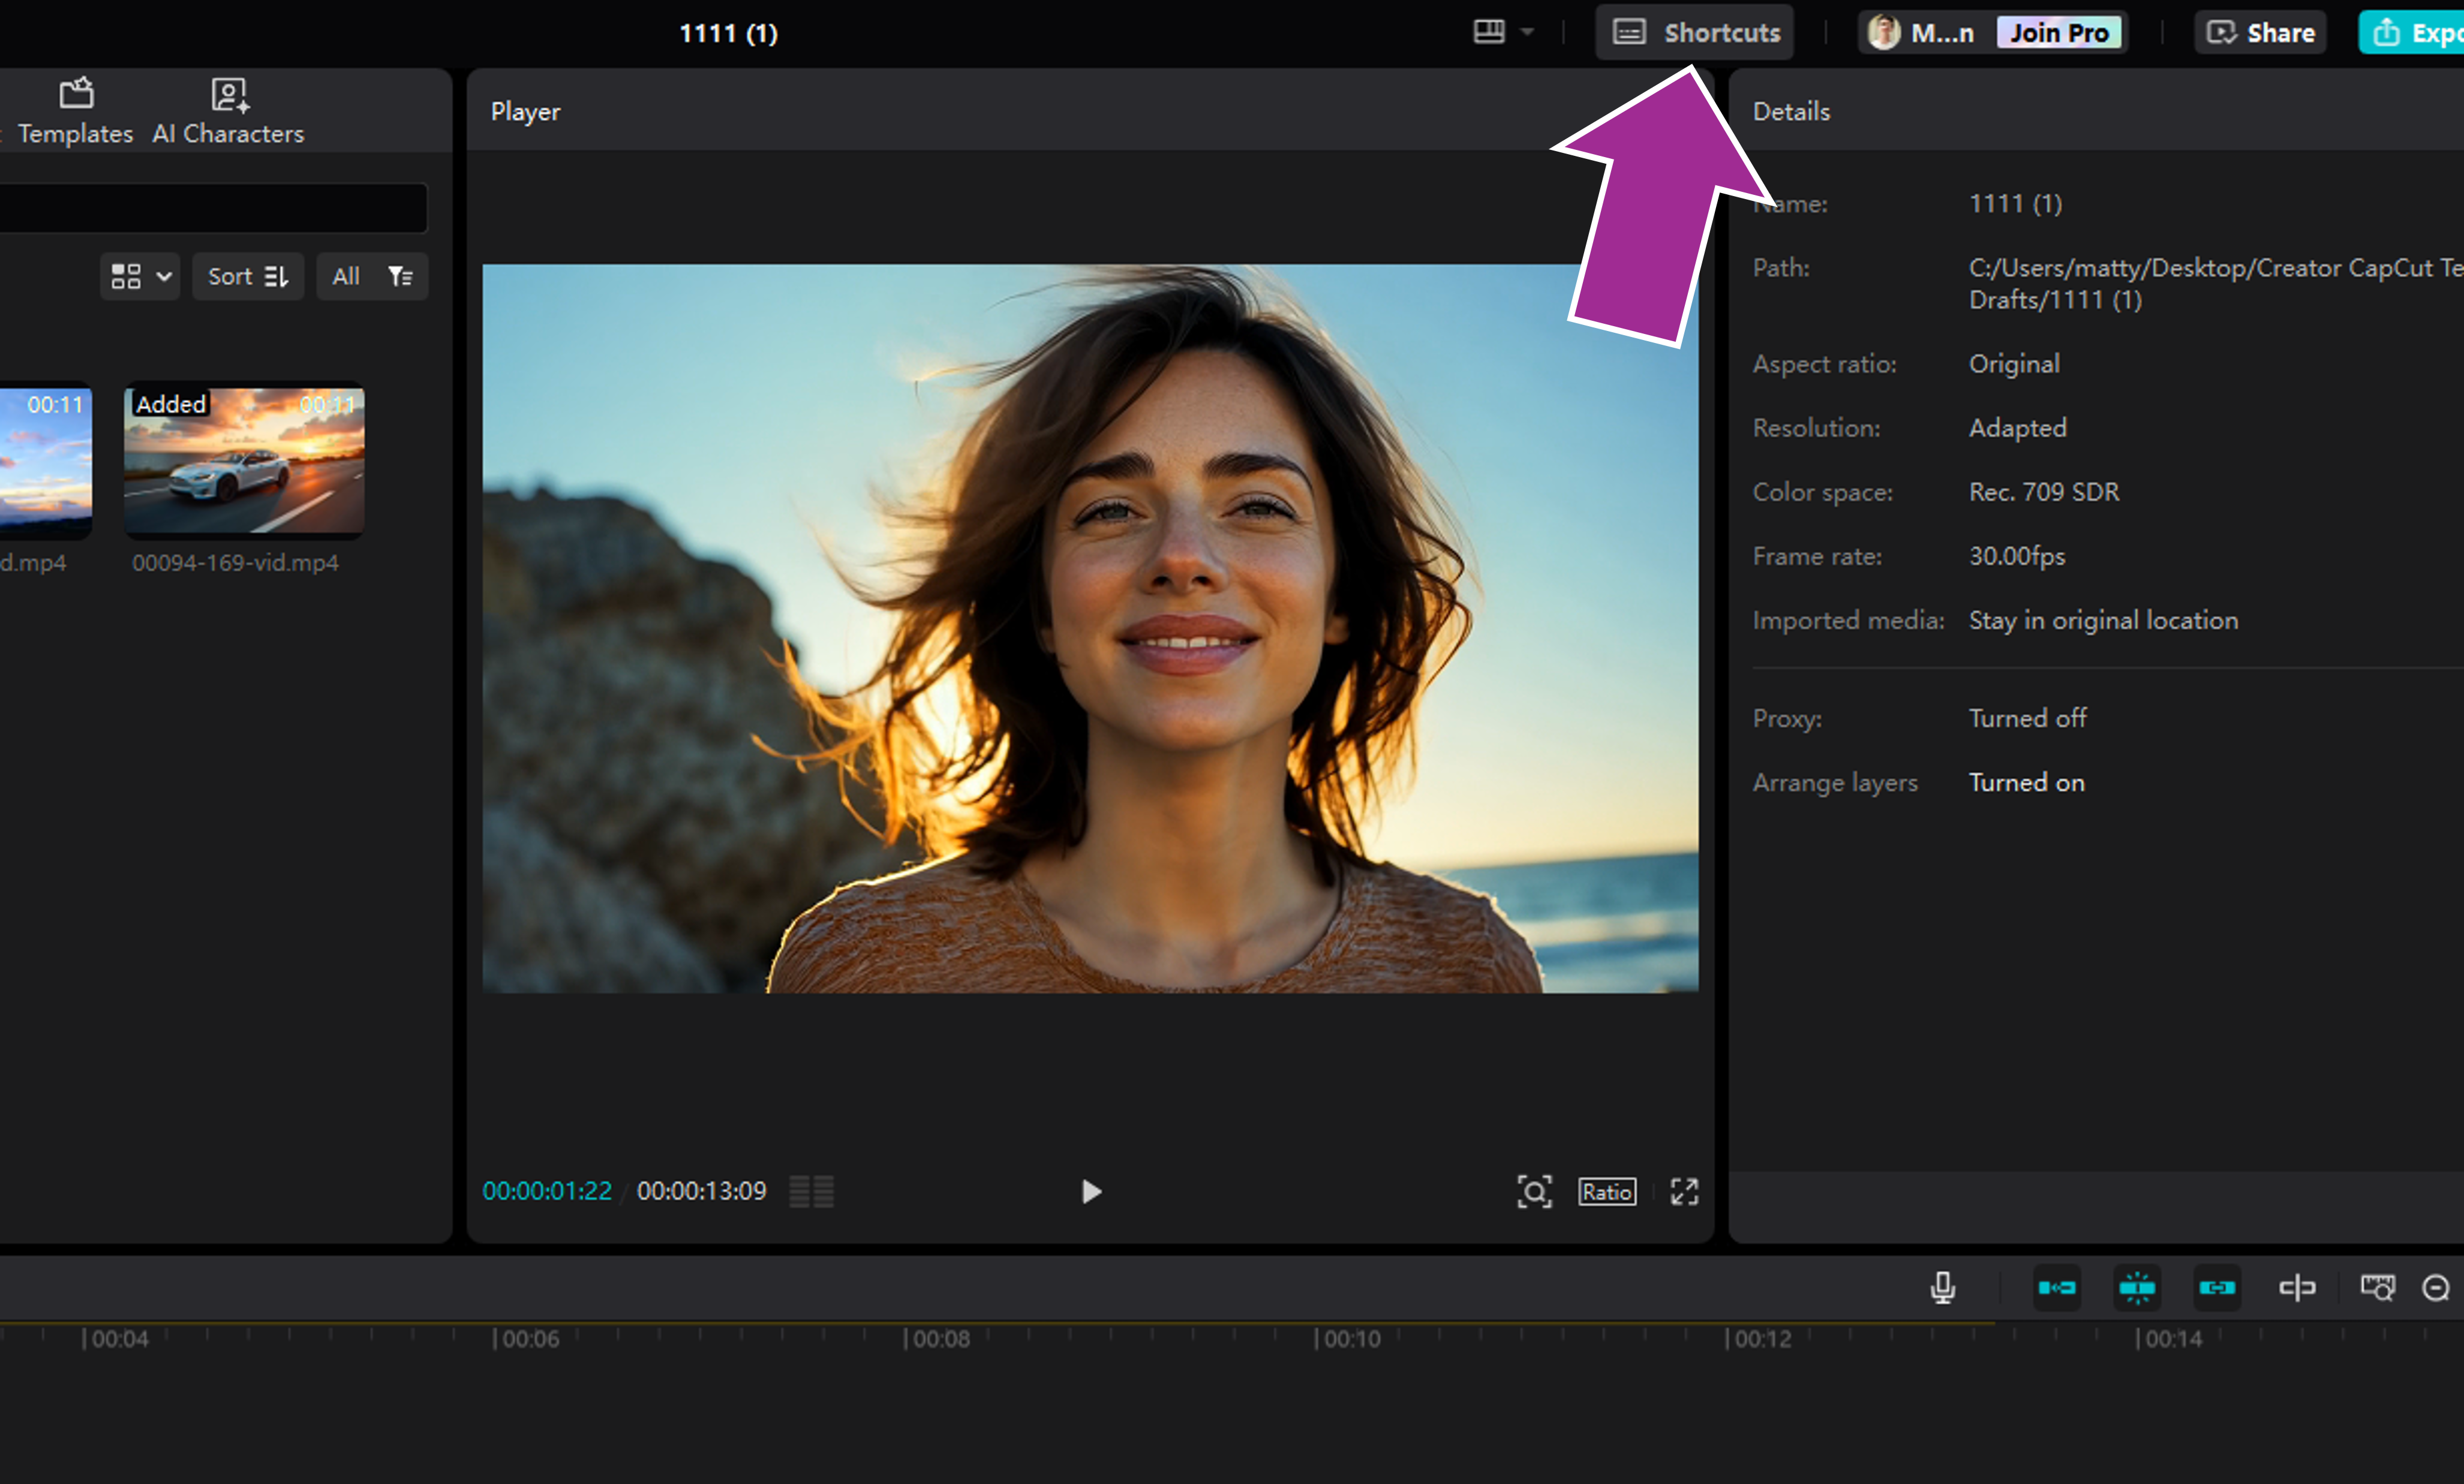
Task: Click the Join Pro button
Action: pos(2059,31)
